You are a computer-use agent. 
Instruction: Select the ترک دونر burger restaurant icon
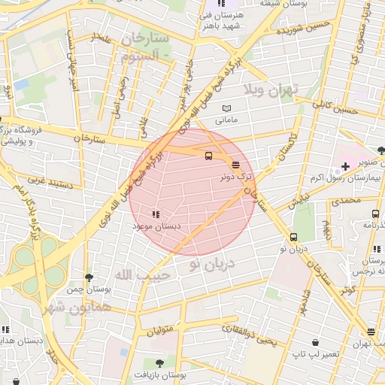(235, 165)
